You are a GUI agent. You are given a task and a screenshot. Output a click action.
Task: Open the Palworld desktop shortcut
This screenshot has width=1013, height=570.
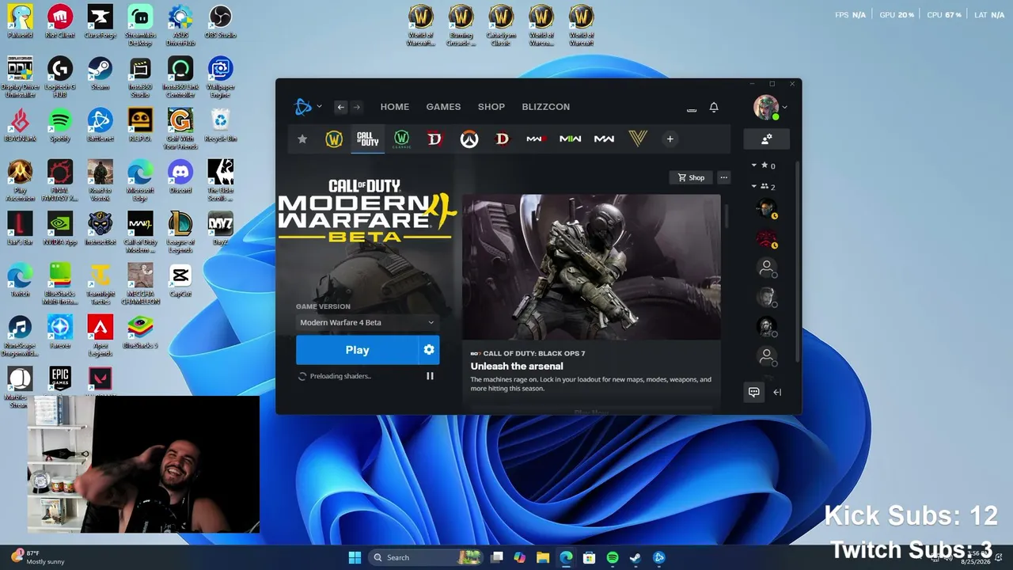20,21
